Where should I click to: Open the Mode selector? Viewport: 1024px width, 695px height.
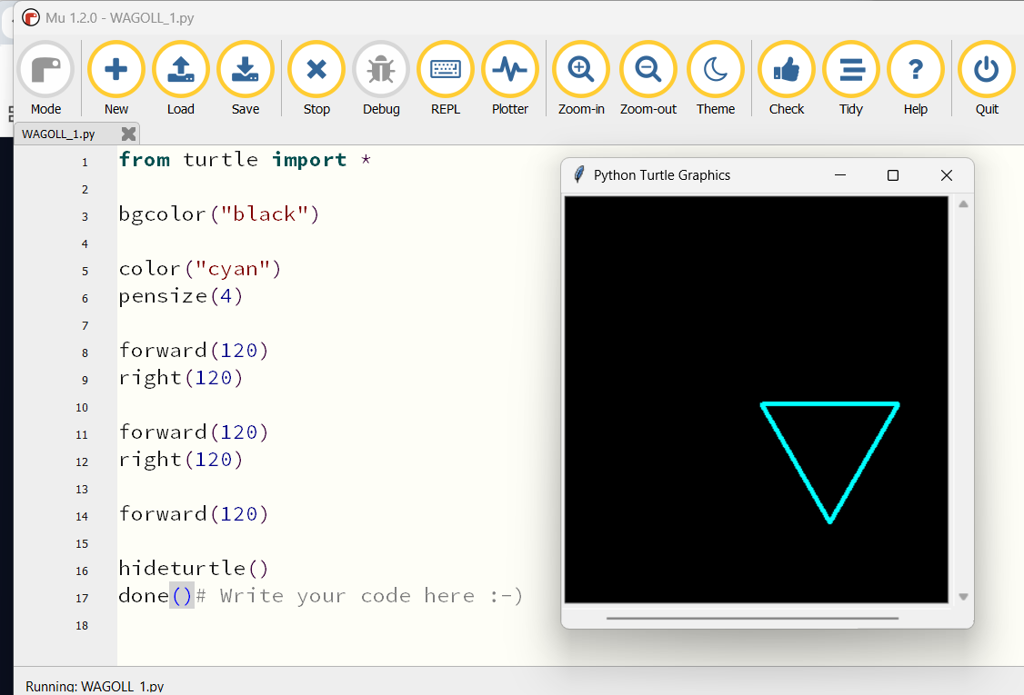45,78
